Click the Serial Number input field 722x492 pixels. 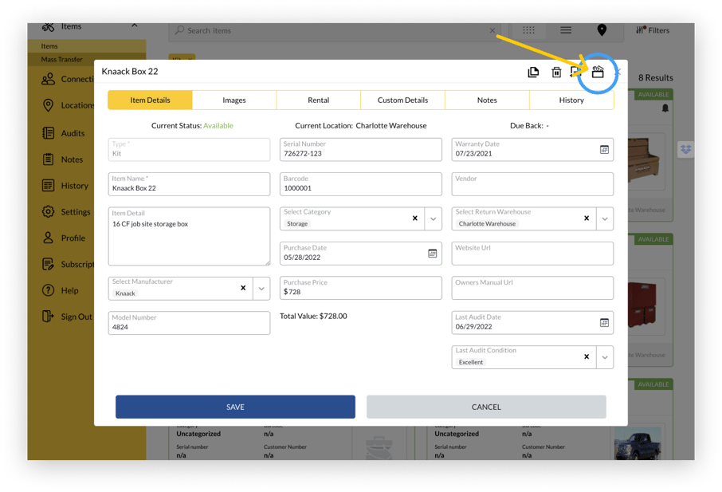coord(360,153)
